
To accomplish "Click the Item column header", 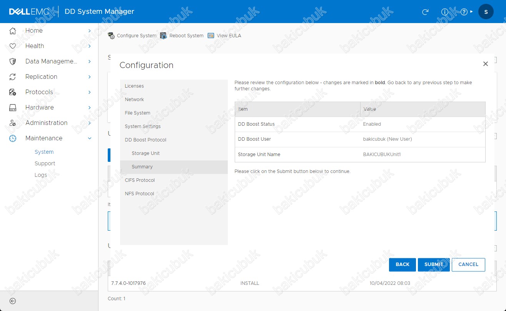I will [x=297, y=109].
